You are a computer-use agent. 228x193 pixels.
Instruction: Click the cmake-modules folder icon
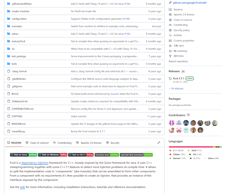9,11
